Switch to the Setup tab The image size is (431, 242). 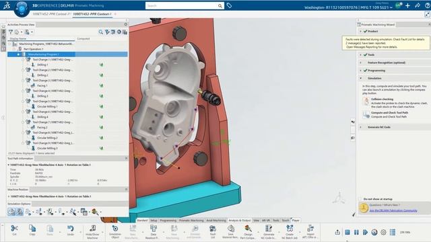154,220
